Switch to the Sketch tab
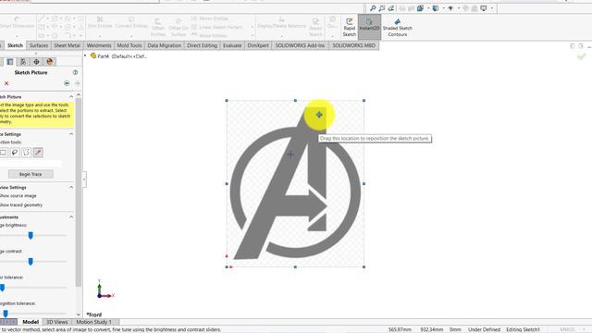The width and height of the screenshot is (592, 333). (x=15, y=45)
